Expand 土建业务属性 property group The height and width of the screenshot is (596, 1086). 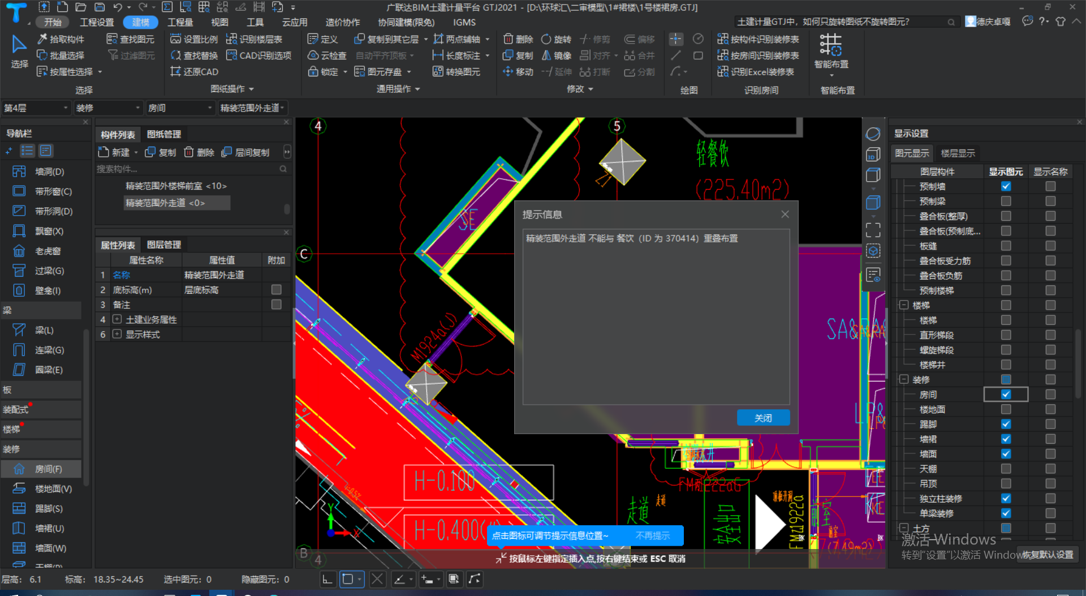tap(117, 319)
